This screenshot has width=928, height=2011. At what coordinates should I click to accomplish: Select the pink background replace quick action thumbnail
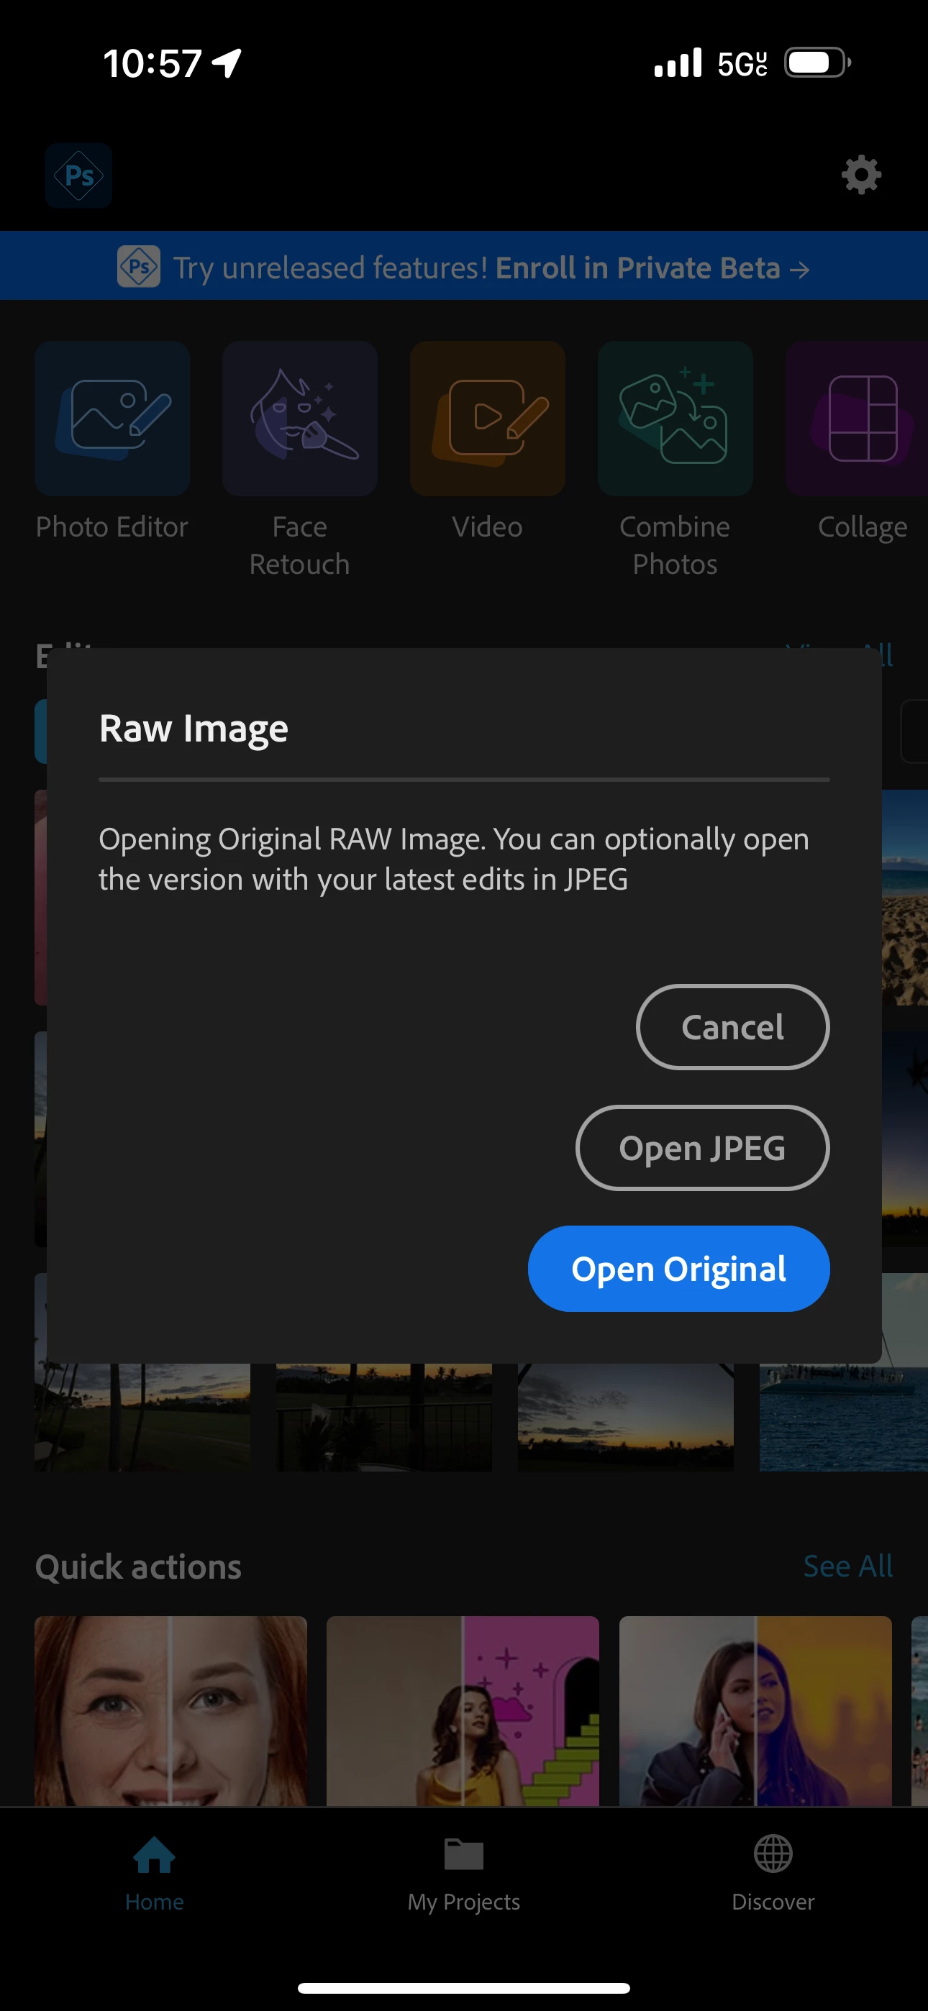[x=463, y=1711]
